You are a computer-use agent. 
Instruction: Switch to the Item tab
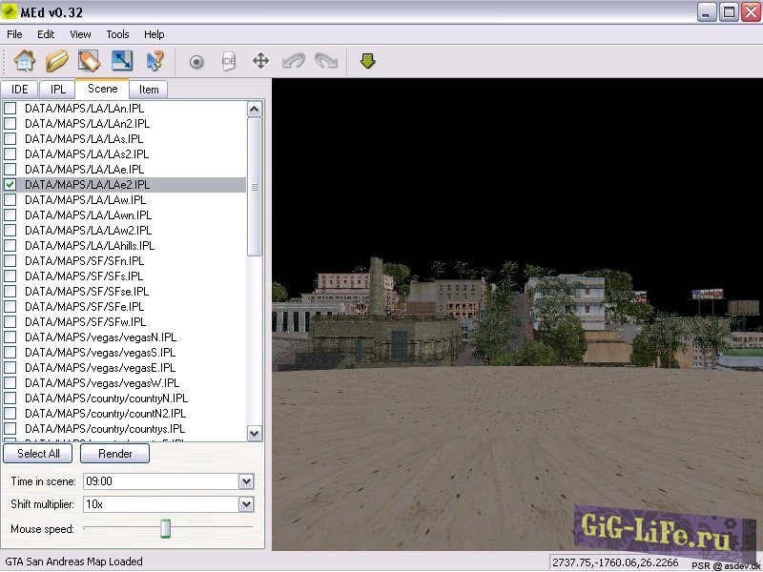click(148, 89)
